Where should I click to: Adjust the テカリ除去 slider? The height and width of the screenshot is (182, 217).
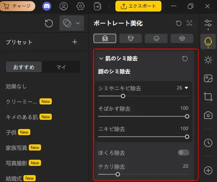point(118,174)
